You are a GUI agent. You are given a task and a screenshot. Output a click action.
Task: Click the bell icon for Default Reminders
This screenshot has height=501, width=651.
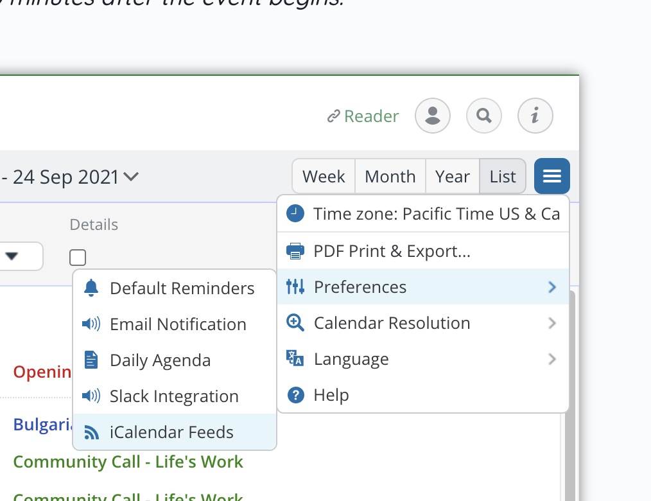(x=91, y=288)
